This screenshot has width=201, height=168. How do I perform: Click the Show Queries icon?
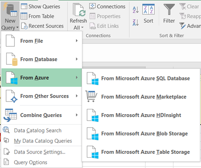(x=24, y=7)
